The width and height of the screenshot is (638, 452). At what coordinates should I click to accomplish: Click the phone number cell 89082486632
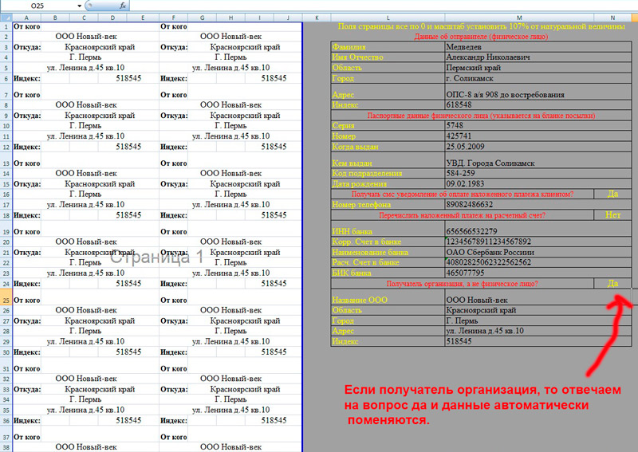point(518,204)
